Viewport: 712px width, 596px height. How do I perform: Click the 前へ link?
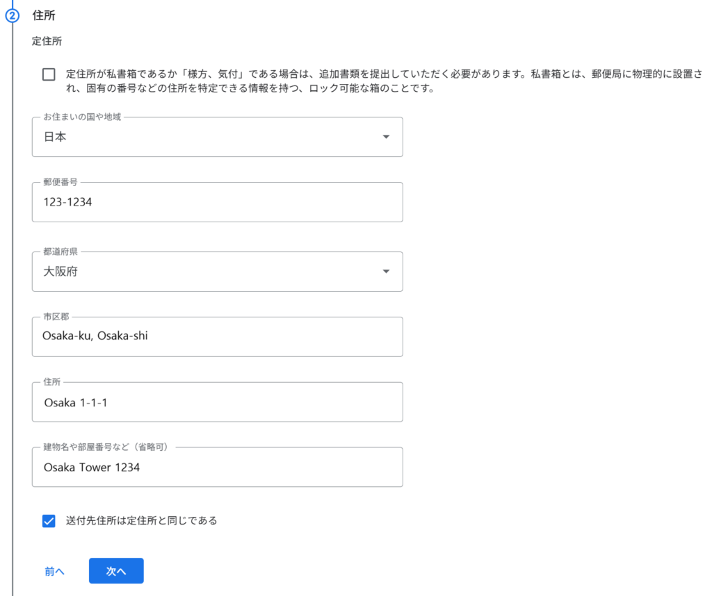tap(54, 570)
